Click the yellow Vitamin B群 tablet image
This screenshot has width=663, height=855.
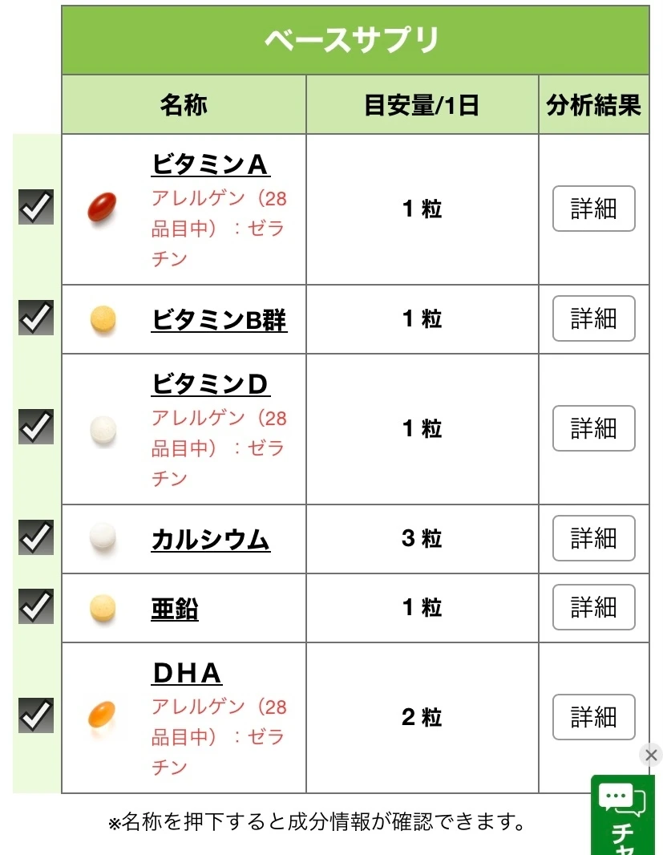click(103, 319)
